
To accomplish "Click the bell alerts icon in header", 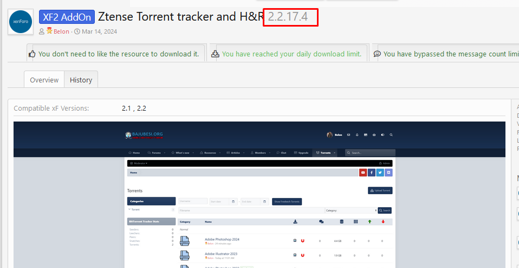I will click(x=357, y=135).
